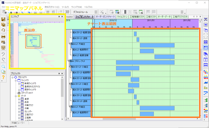209x128 pixels.
Task: Collapse the データ tree node
Action: [15, 96]
